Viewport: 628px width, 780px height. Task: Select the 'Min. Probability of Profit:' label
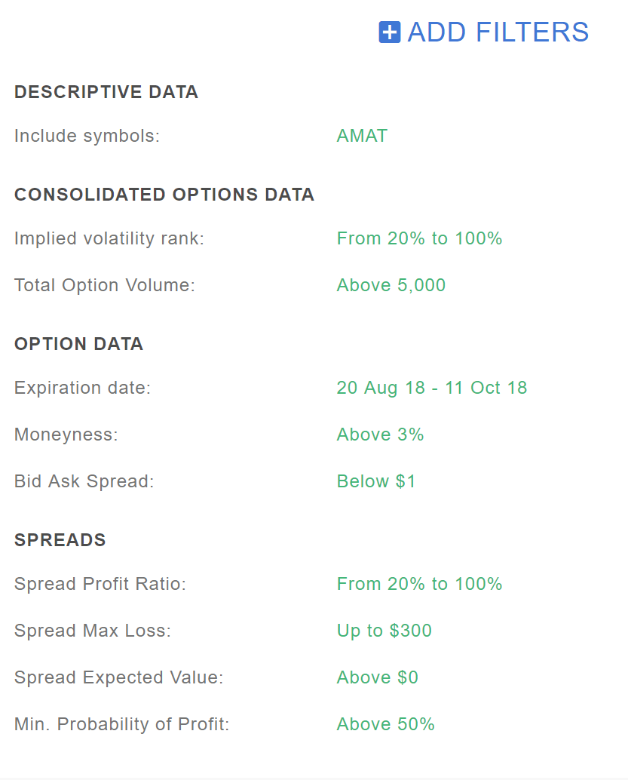coord(121,724)
